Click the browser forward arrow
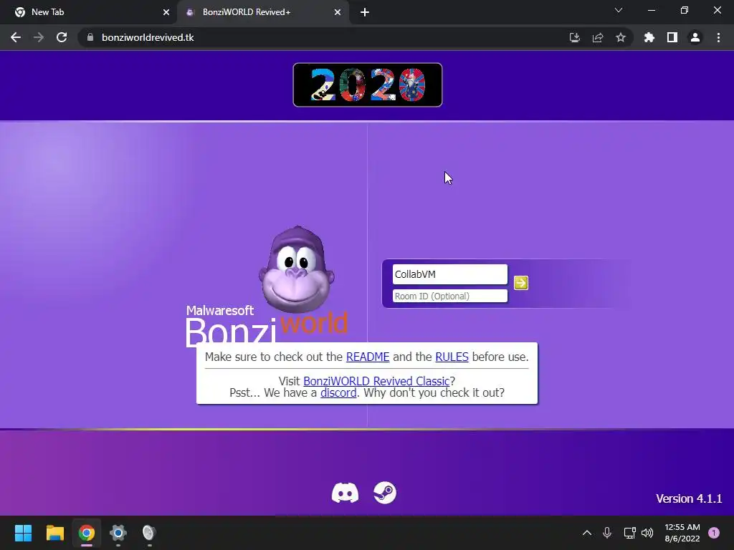 [x=39, y=37]
